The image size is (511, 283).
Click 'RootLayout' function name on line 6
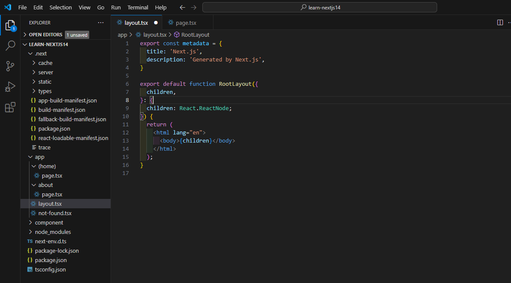point(235,84)
